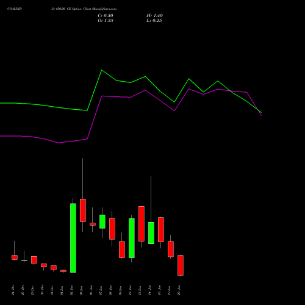This screenshot has height=305, width=305.
Task: Click the green candle above 14 Jan
Action: [x=151, y=233]
